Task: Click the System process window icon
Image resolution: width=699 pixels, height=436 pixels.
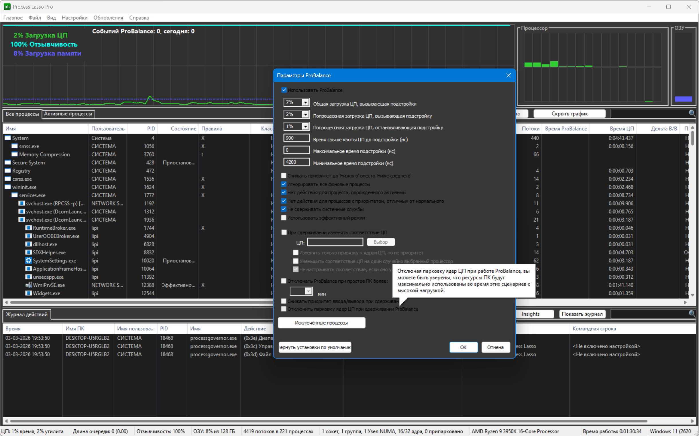Action: point(8,138)
